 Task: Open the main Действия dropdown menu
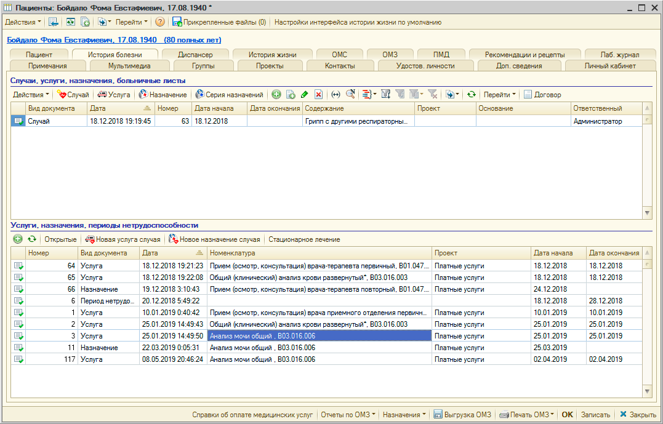tap(23, 22)
